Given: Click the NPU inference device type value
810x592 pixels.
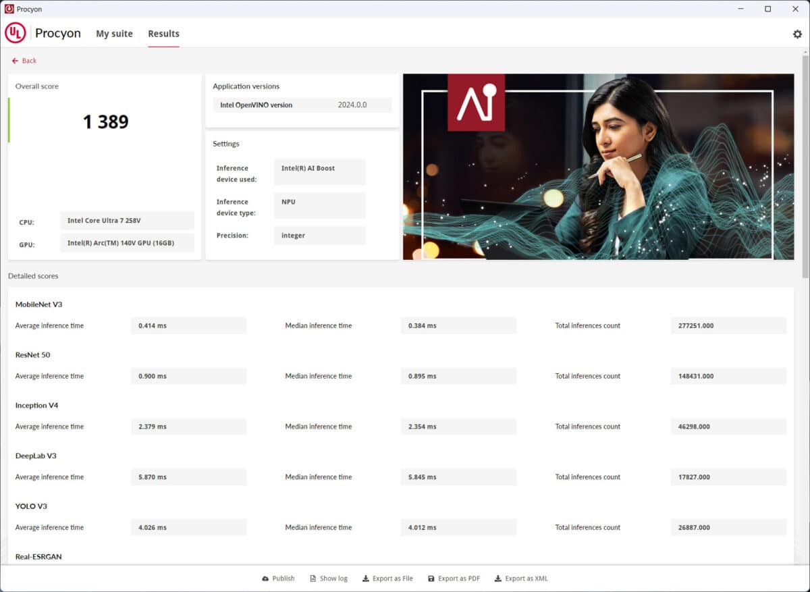Looking at the screenshot, I should (320, 205).
